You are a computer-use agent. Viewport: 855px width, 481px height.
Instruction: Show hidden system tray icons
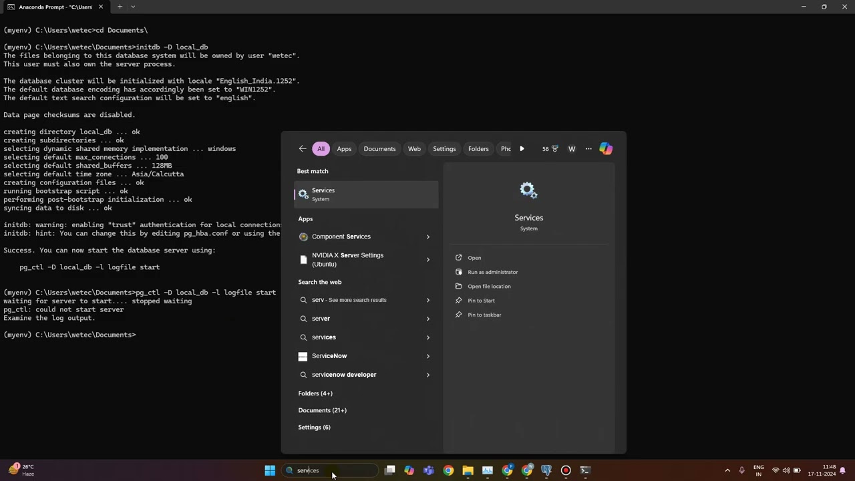(x=727, y=470)
